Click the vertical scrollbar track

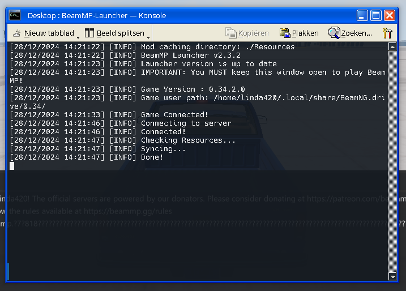392,161
